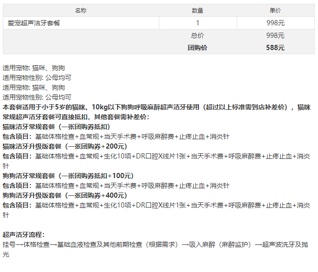The height and width of the screenshot is (272, 318).
Task: Click the 名称 column header
Action: tap(81, 10)
